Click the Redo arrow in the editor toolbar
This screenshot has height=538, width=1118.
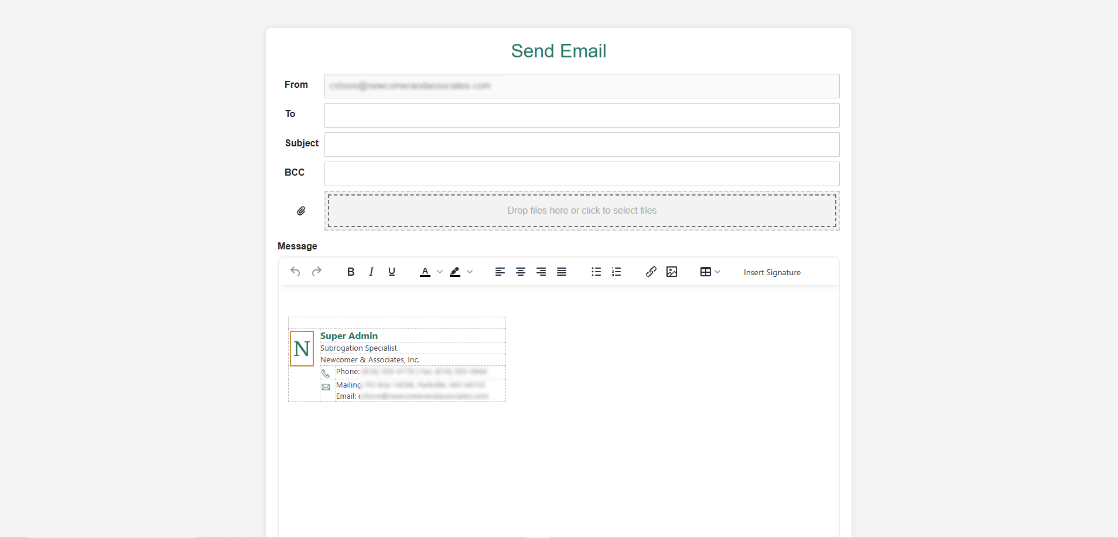tap(317, 272)
